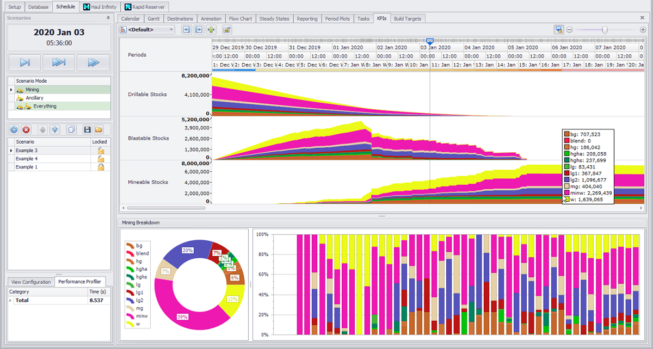The image size is (653, 349).
Task: Switch to the Gantt tab
Action: click(x=154, y=18)
